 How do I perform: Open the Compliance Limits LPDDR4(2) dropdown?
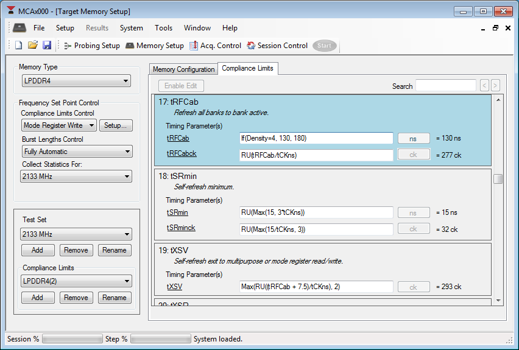(x=76, y=281)
